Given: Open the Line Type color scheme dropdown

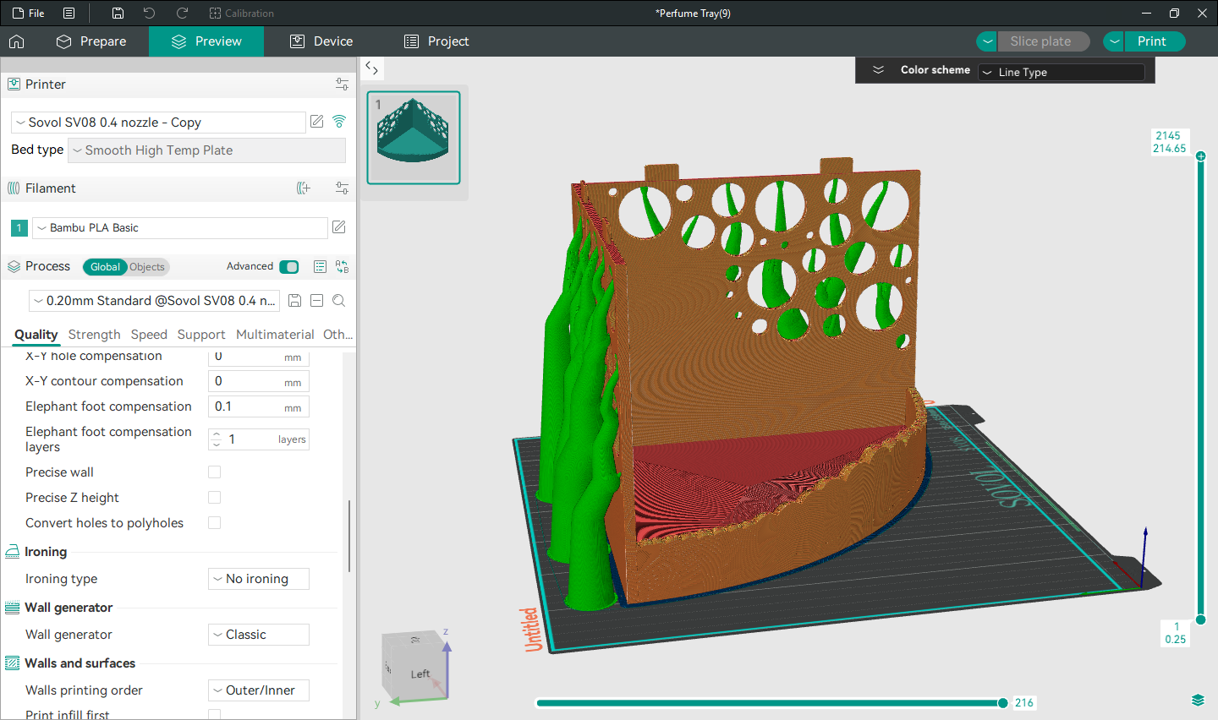Looking at the screenshot, I should pyautogui.click(x=1062, y=72).
